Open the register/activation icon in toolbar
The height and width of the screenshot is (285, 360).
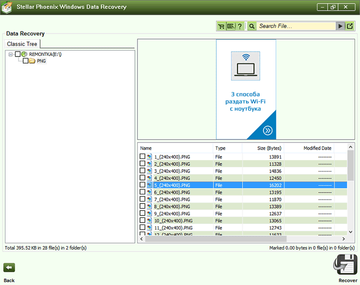tap(230, 26)
